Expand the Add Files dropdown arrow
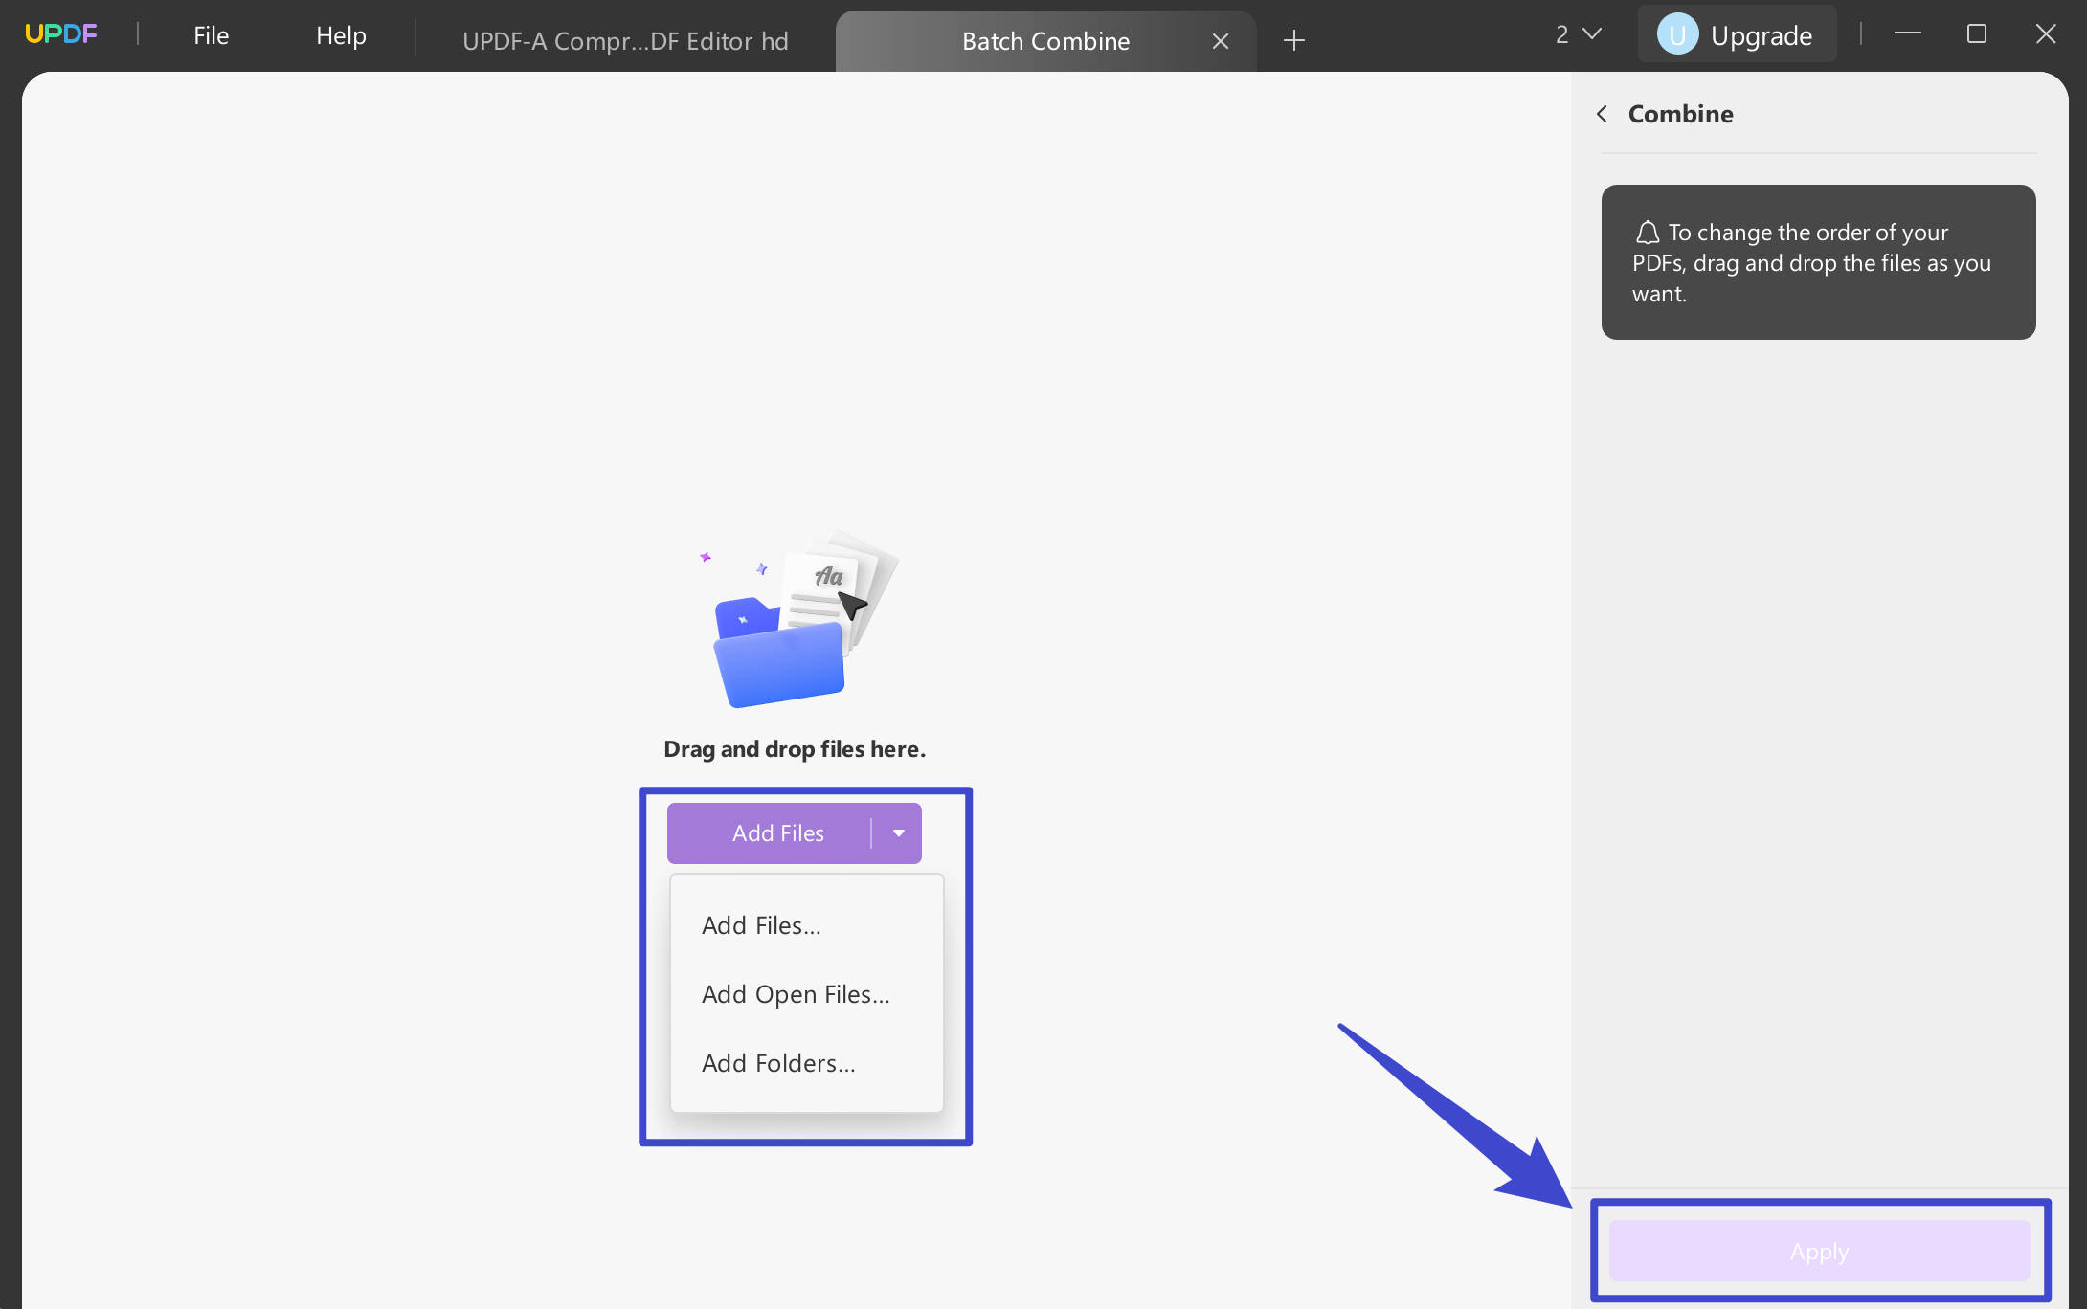Screen dimensions: 2087x1309 coord(899,832)
